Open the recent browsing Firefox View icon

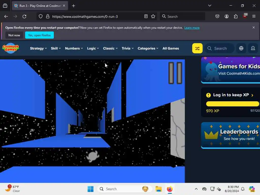[x=5, y=6]
